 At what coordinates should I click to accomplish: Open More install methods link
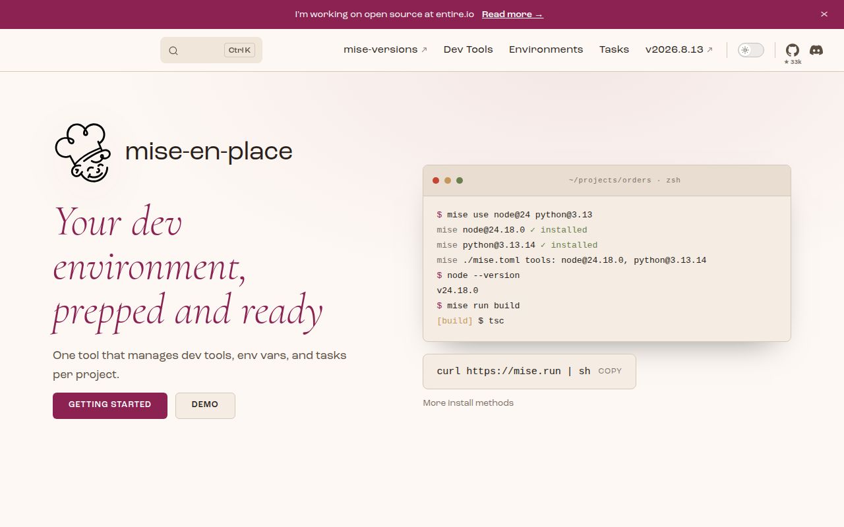coord(468,402)
